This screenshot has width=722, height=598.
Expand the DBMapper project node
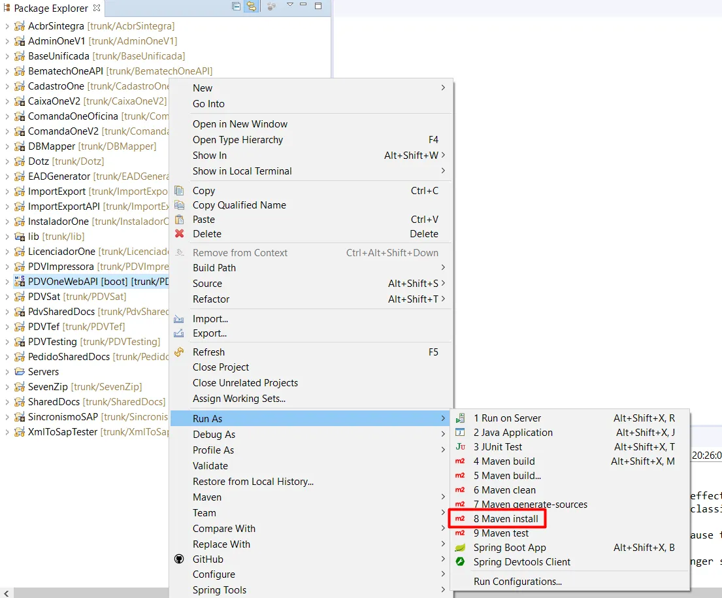click(x=7, y=146)
